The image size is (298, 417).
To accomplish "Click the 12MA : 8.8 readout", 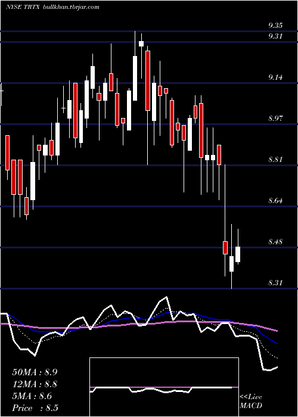I will pyautogui.click(x=35, y=384).
